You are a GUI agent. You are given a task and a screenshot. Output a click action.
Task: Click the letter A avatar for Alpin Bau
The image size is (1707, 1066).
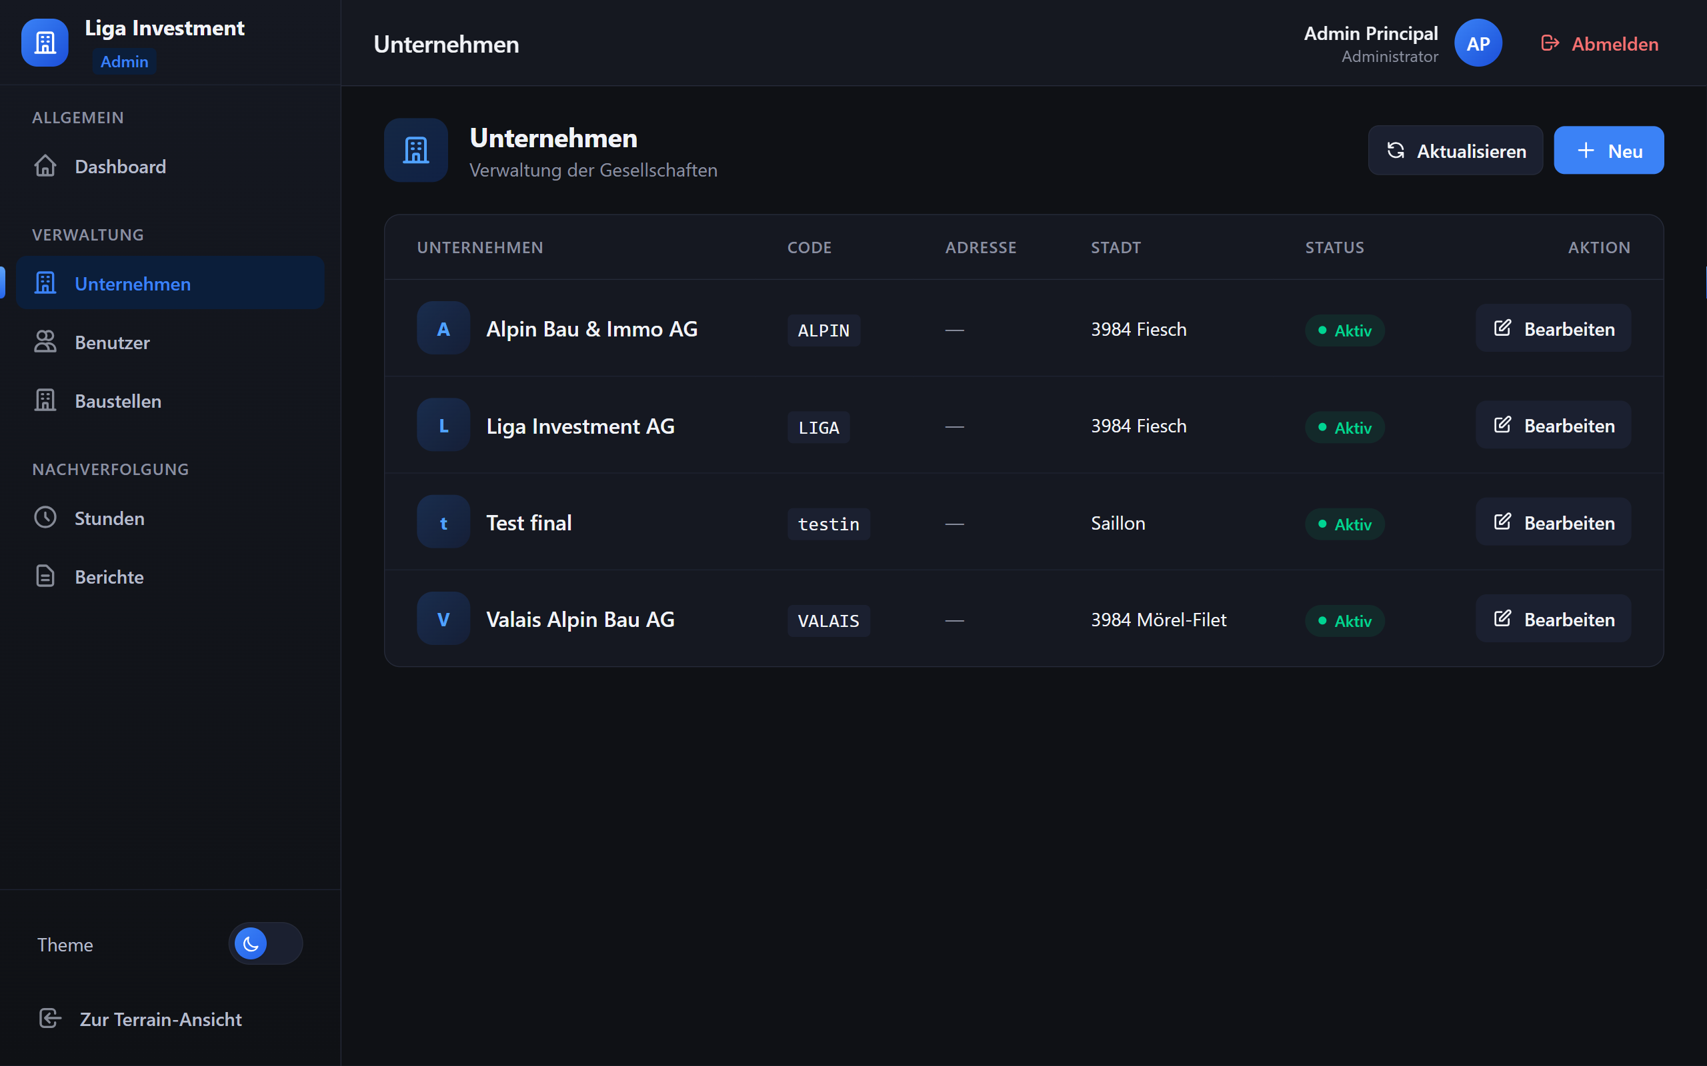(443, 328)
